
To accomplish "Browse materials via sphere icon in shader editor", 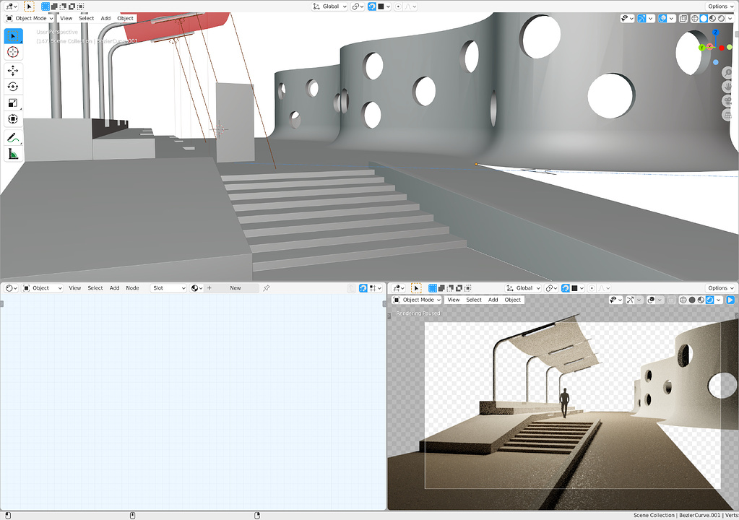I will (196, 288).
